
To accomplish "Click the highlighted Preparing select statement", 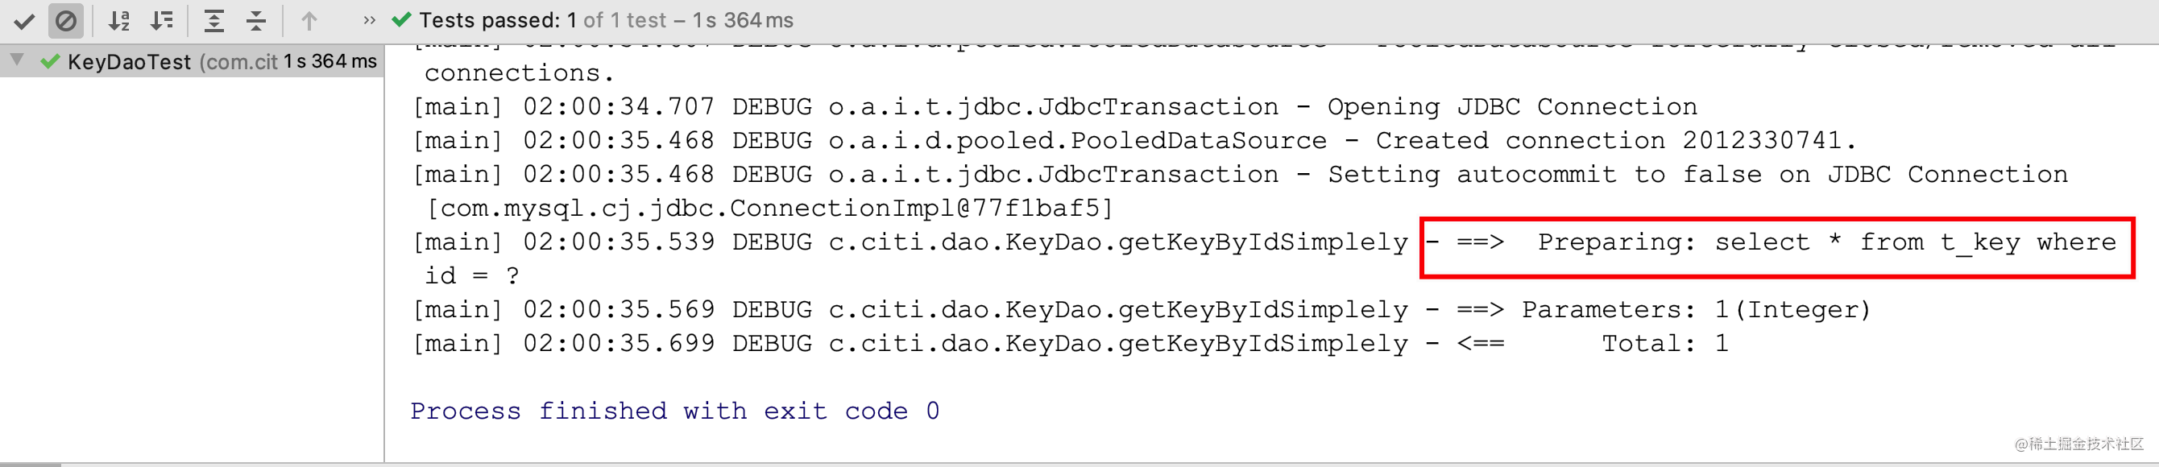I will tap(1777, 243).
